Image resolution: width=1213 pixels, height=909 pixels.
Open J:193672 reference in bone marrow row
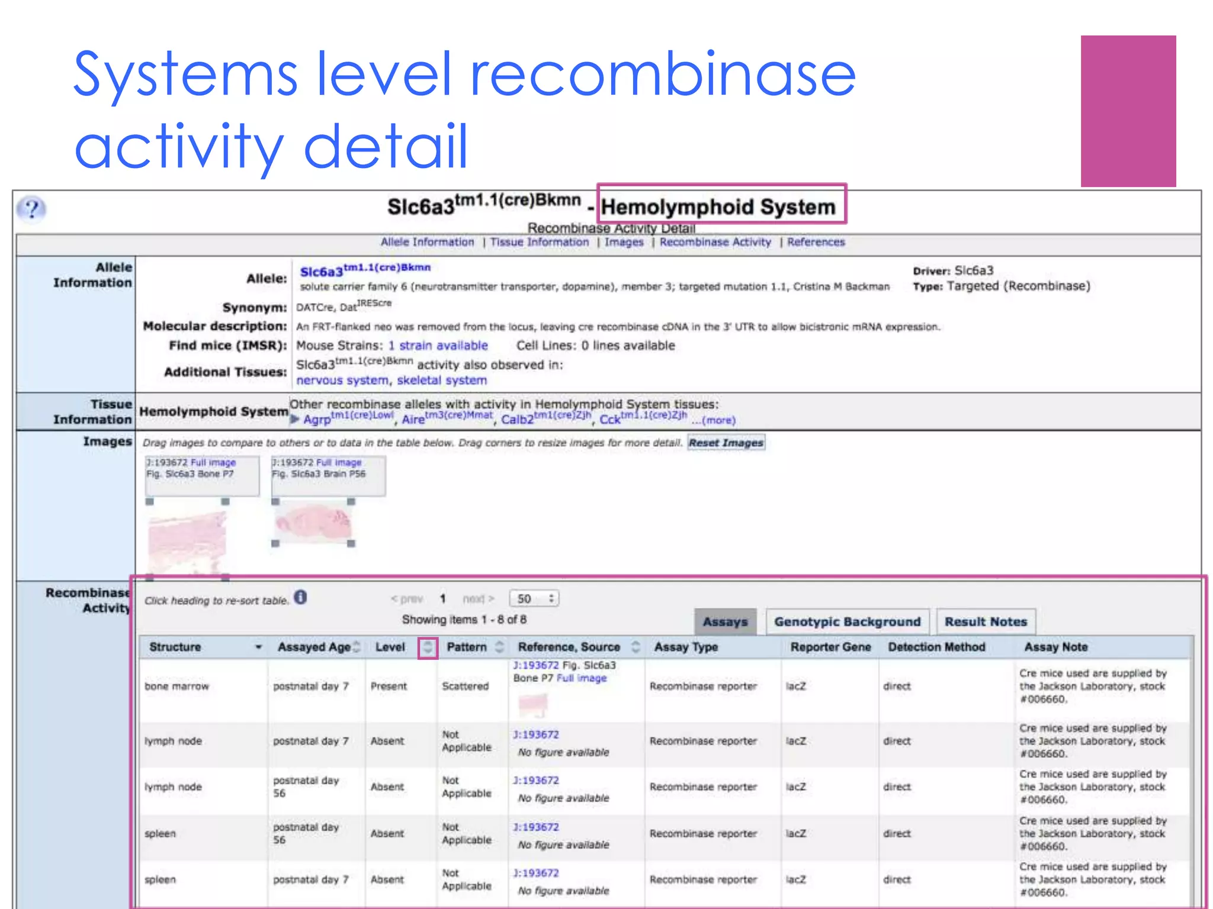tap(535, 665)
